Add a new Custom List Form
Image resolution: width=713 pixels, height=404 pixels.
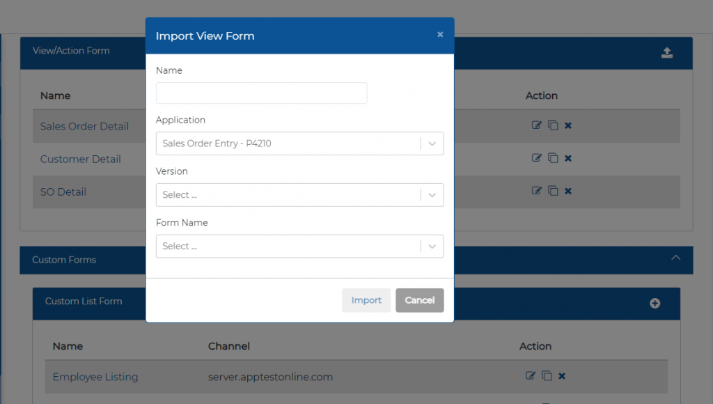pyautogui.click(x=655, y=303)
